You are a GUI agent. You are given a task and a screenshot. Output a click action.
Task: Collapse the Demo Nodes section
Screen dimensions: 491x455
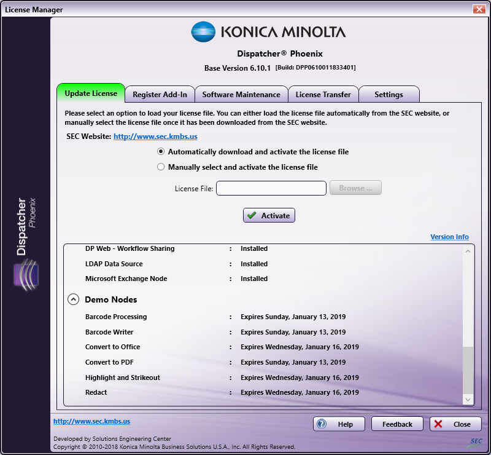coord(73,299)
